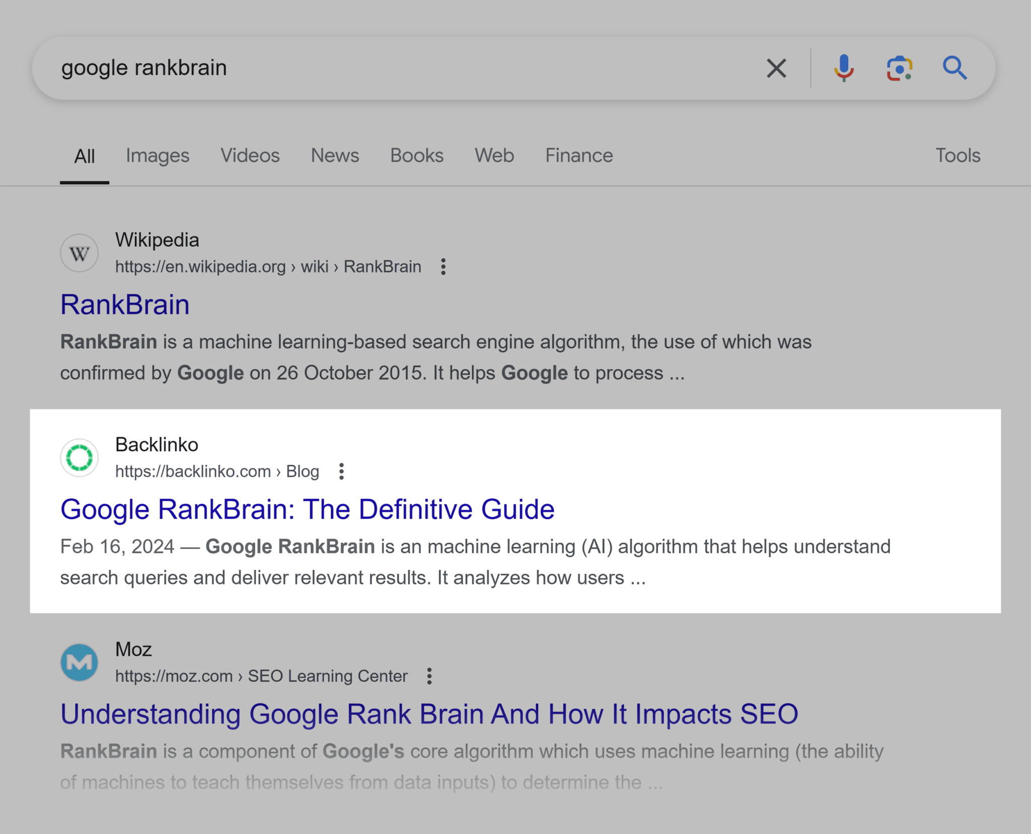Open the Tools options
The image size is (1031, 834).
coord(958,156)
